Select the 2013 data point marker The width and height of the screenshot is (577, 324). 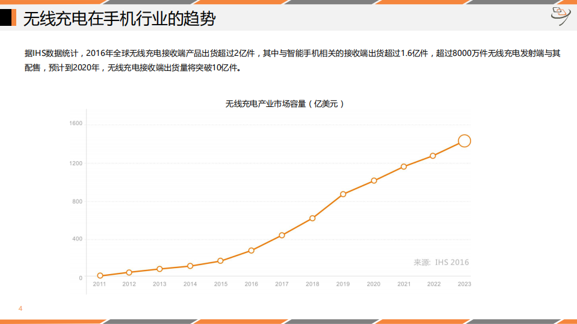coord(159,269)
